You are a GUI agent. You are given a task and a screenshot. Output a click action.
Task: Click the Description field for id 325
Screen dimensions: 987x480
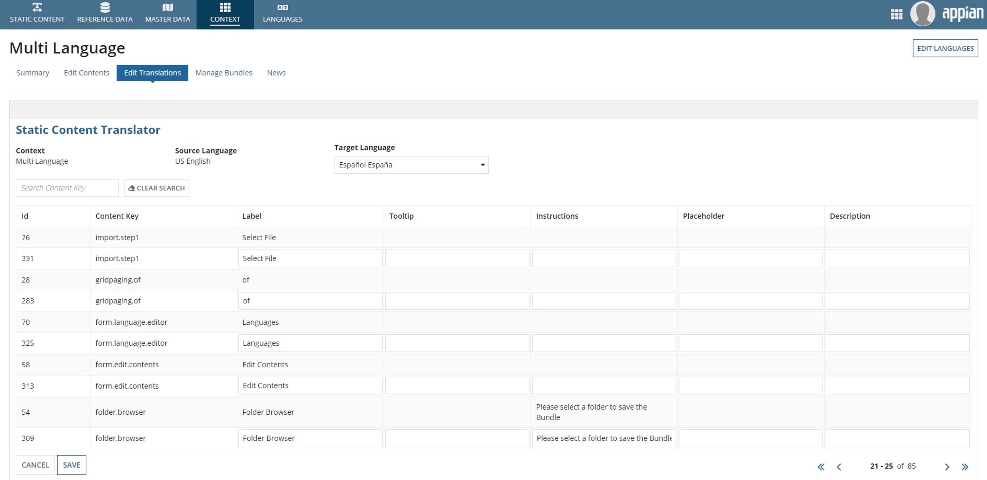pos(898,343)
